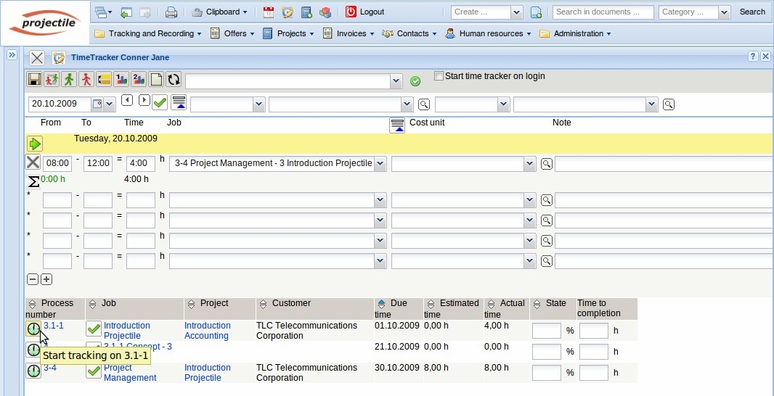Image resolution: width=774 pixels, height=396 pixels.
Task: Click the save disk icon in TimeTracker toolbar
Action: (34, 80)
